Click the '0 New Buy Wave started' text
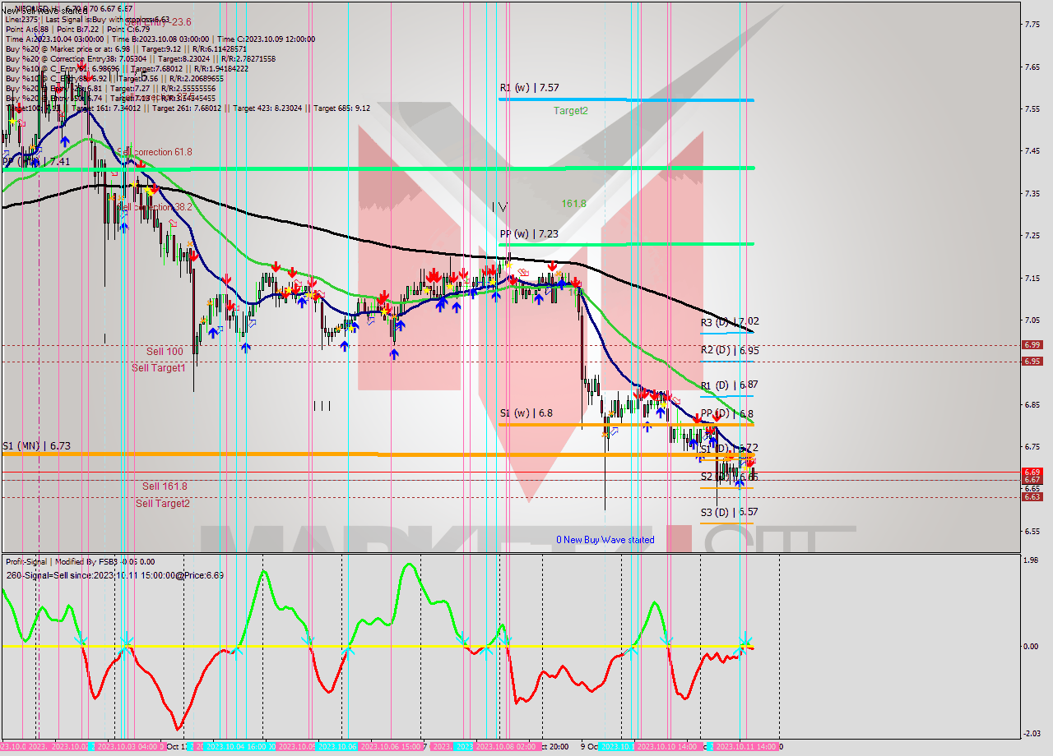The height and width of the screenshot is (756, 1053). 605,540
